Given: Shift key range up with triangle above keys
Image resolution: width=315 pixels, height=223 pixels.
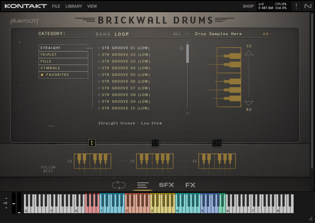Looking at the screenshot, I should pyautogui.click(x=249, y=53).
